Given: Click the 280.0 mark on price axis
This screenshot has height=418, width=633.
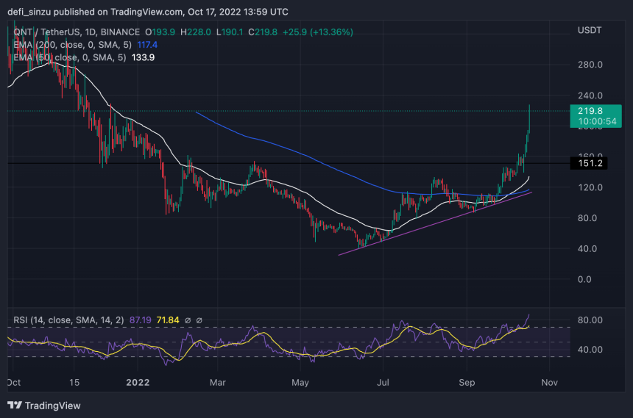Looking at the screenshot, I should 590,65.
